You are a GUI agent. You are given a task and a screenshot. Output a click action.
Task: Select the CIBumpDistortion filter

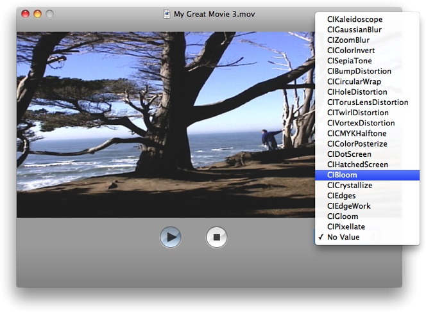point(358,71)
